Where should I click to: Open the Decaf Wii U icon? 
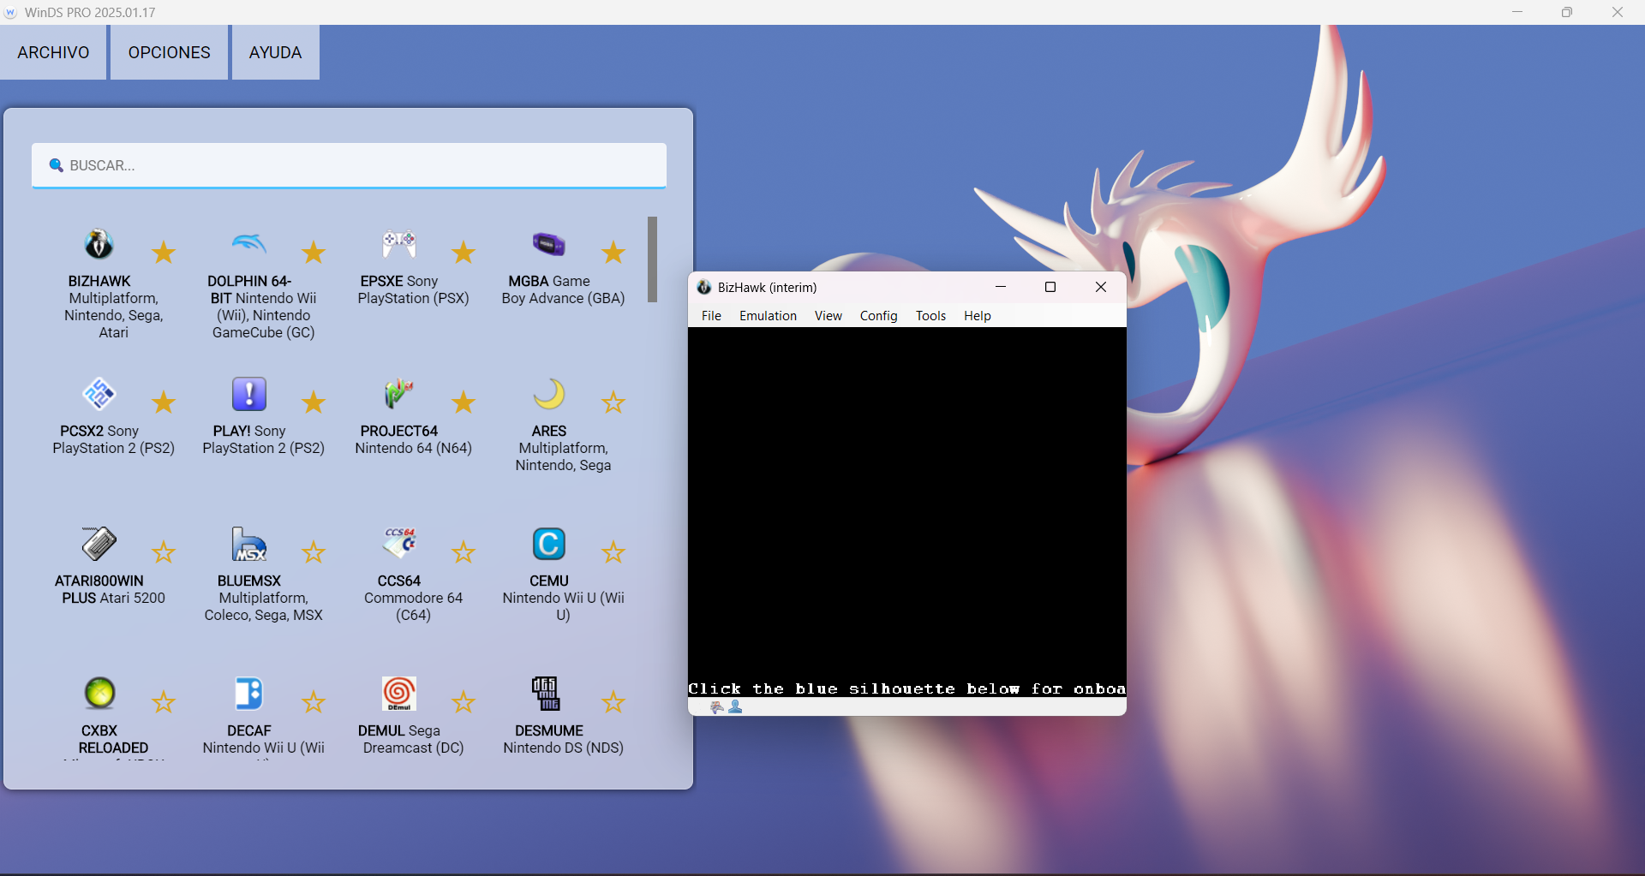coord(249,694)
